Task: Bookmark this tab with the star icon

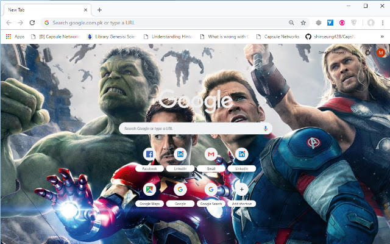Action: click(303, 23)
